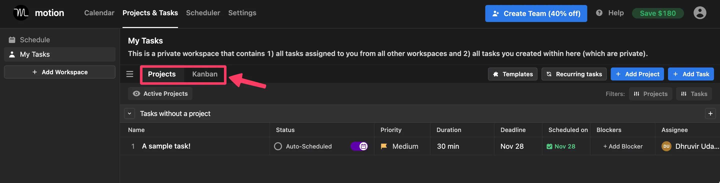This screenshot has width=720, height=183.
Task: Click Add Workspace in the sidebar
Action: [59, 72]
